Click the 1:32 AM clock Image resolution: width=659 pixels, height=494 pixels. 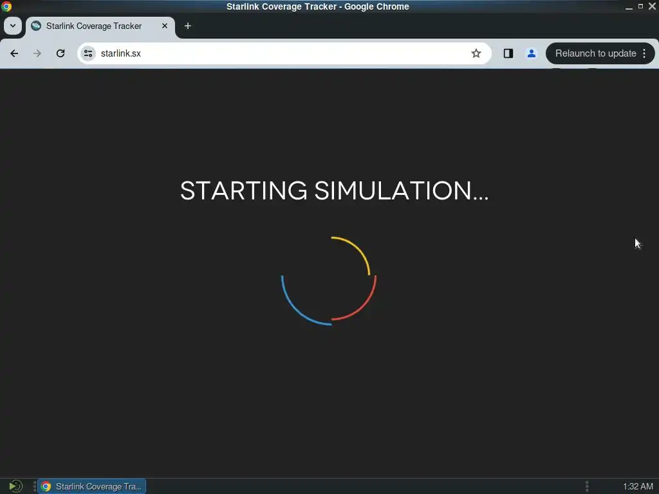(x=638, y=486)
